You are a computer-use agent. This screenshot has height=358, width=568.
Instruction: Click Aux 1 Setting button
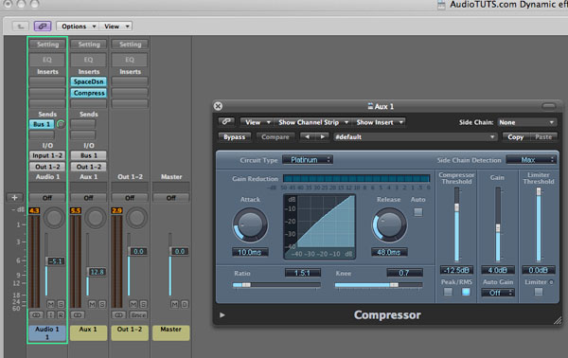(89, 45)
